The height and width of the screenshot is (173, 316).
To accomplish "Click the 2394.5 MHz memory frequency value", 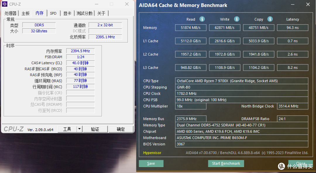I will click(x=80, y=51).
